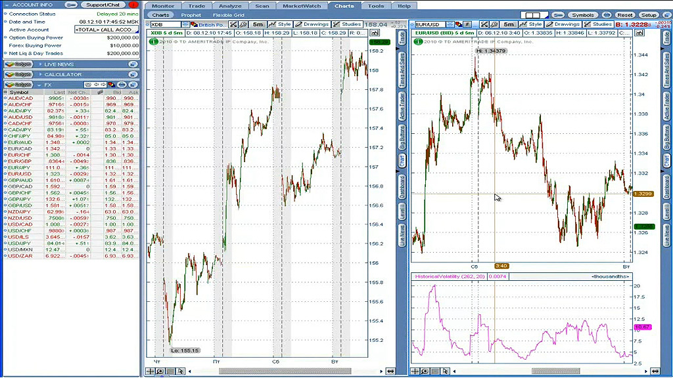Toggle the Level II side panel on left chart

pos(401,211)
